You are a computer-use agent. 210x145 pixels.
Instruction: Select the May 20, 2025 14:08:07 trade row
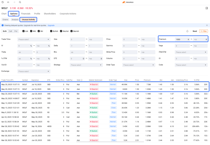click(104, 99)
